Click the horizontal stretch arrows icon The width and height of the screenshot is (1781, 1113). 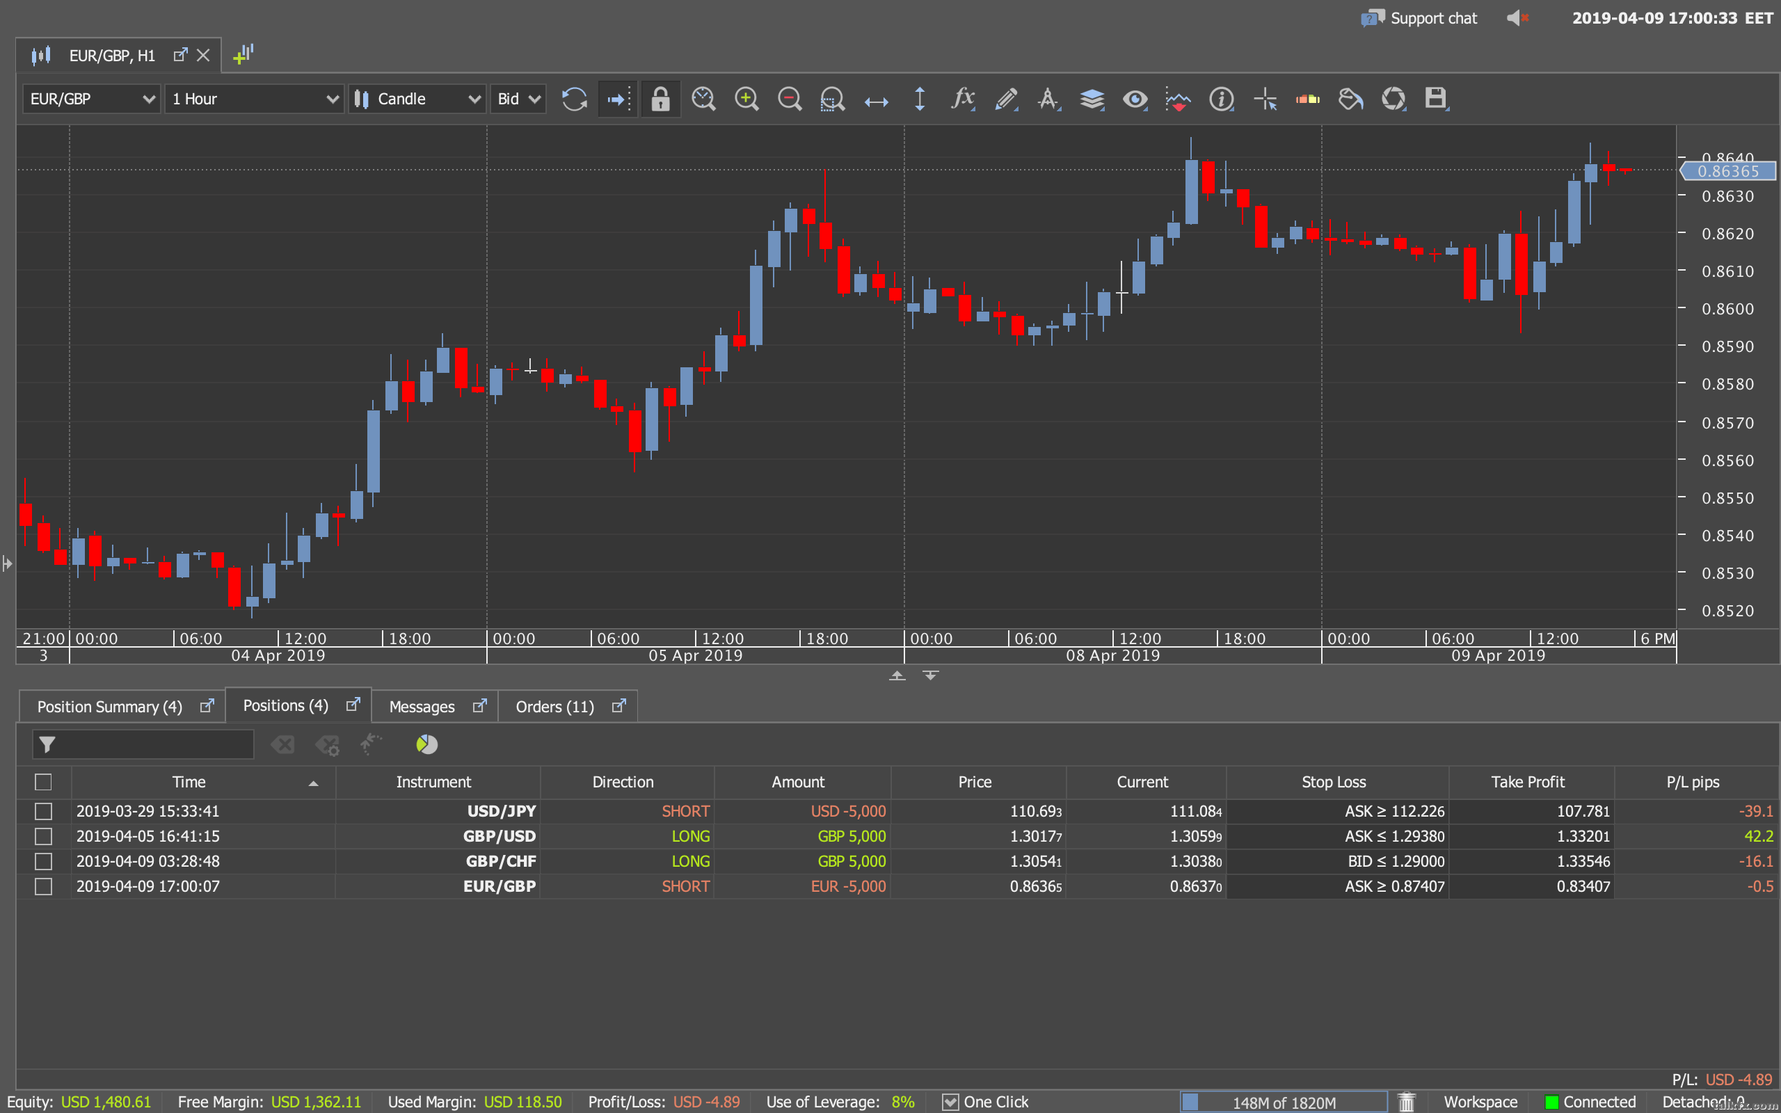[x=876, y=102]
